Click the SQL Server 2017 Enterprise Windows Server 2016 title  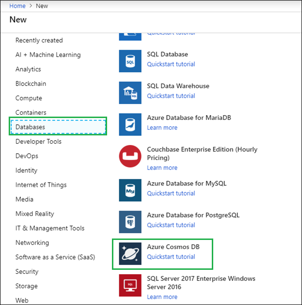coord(201,283)
